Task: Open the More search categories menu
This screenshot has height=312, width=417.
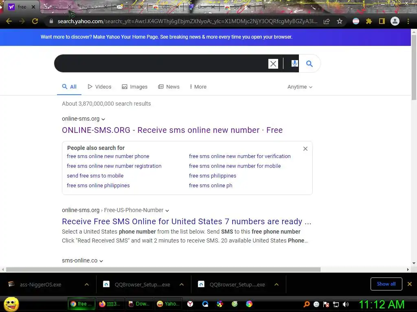Action: (198, 87)
